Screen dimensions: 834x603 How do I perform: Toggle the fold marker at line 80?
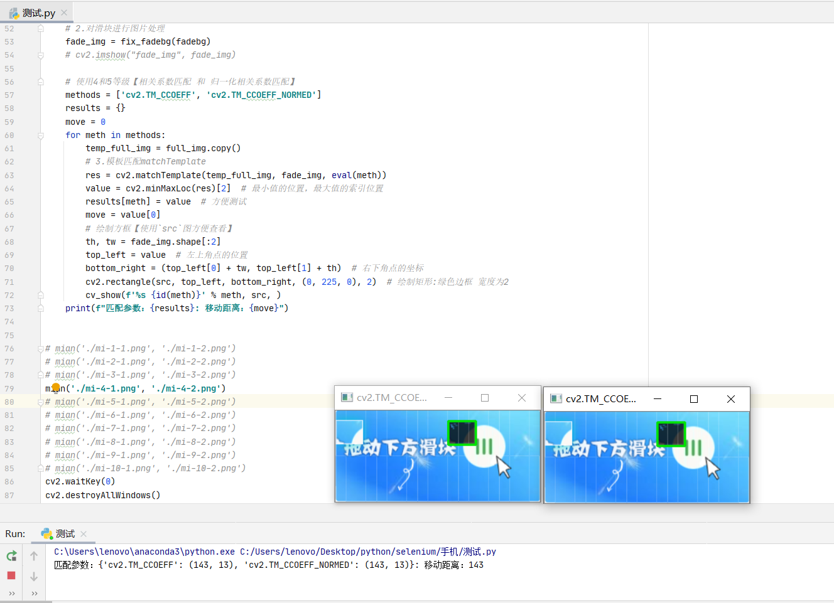(40, 402)
